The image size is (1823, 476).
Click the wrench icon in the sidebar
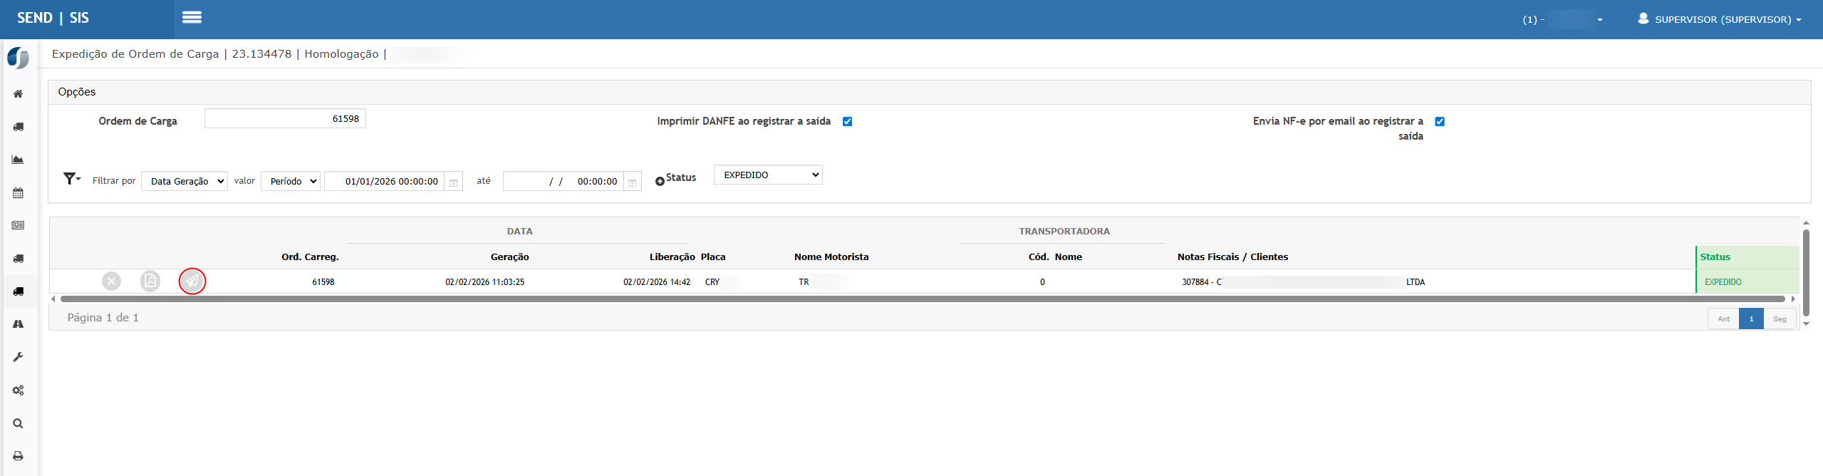point(19,357)
